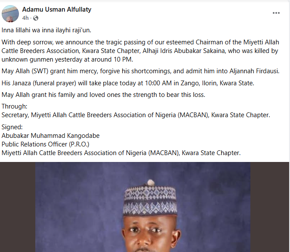
Task: Click the 'Public Relations Officer (P.R.O.)' line
Action: [x=45, y=144]
